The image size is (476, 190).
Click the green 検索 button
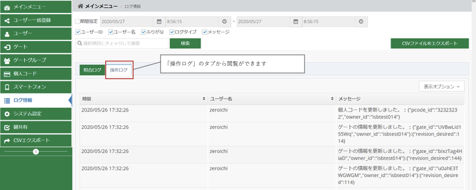pos(185,43)
